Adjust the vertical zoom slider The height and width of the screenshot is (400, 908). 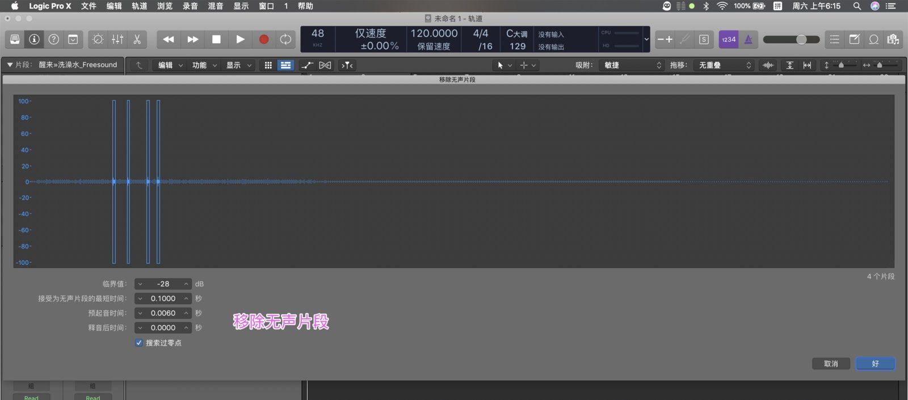click(x=842, y=65)
